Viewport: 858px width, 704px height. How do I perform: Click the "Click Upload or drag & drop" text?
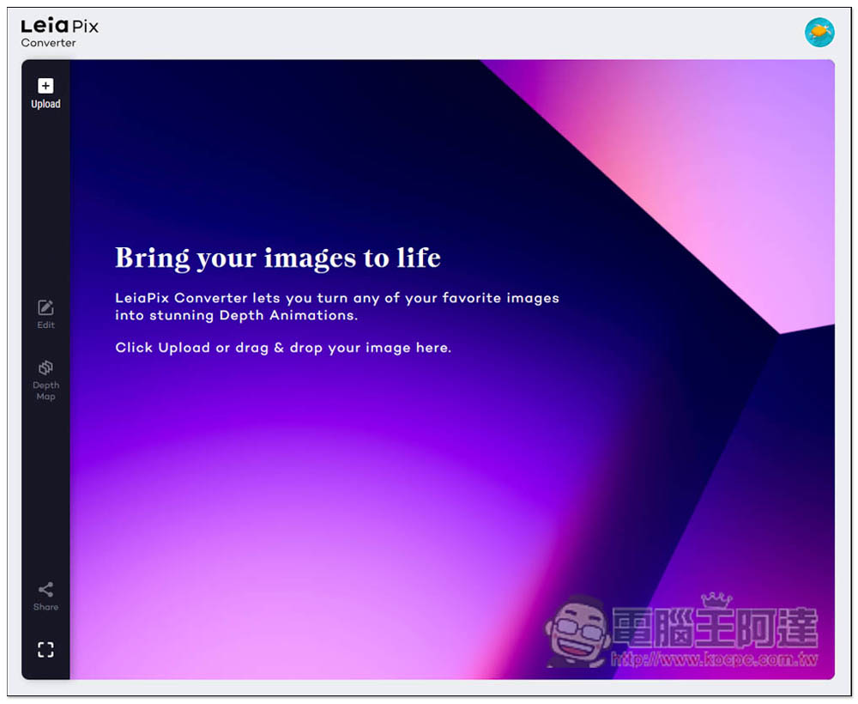pyautogui.click(x=283, y=348)
